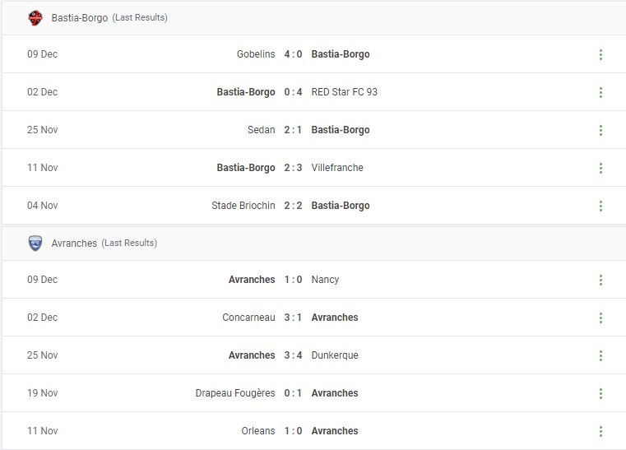Open more options for Sedan 2:1 match
Viewport: 626px width, 450px height.
[600, 130]
